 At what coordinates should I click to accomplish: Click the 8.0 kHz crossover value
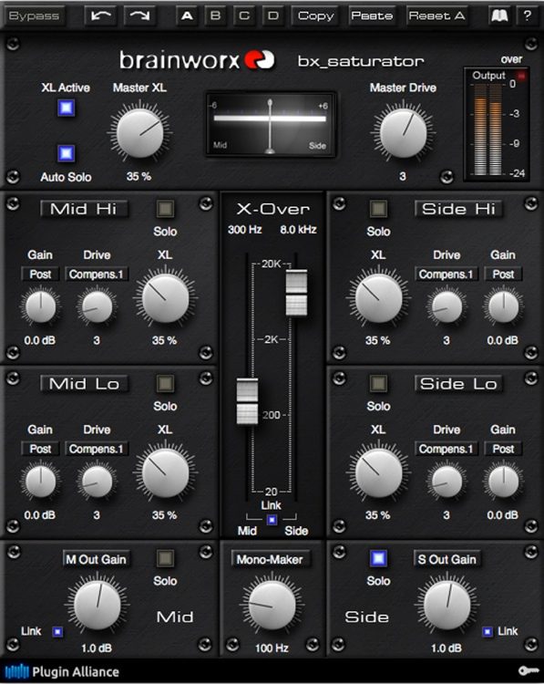pyautogui.click(x=298, y=230)
